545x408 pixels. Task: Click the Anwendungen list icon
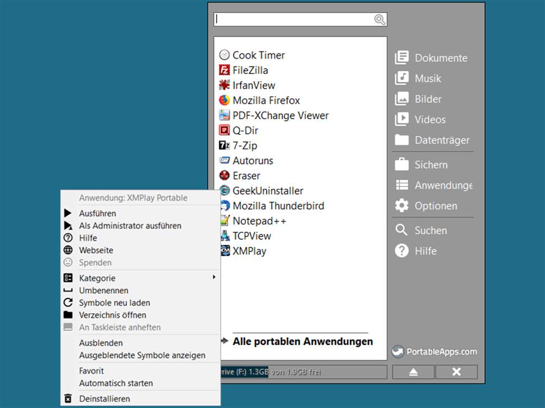402,185
